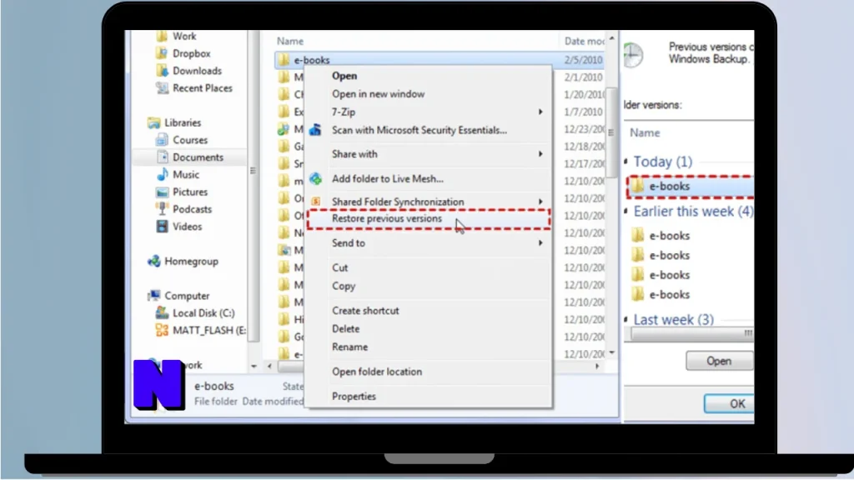Click the Recent Places icon

[x=162, y=88]
